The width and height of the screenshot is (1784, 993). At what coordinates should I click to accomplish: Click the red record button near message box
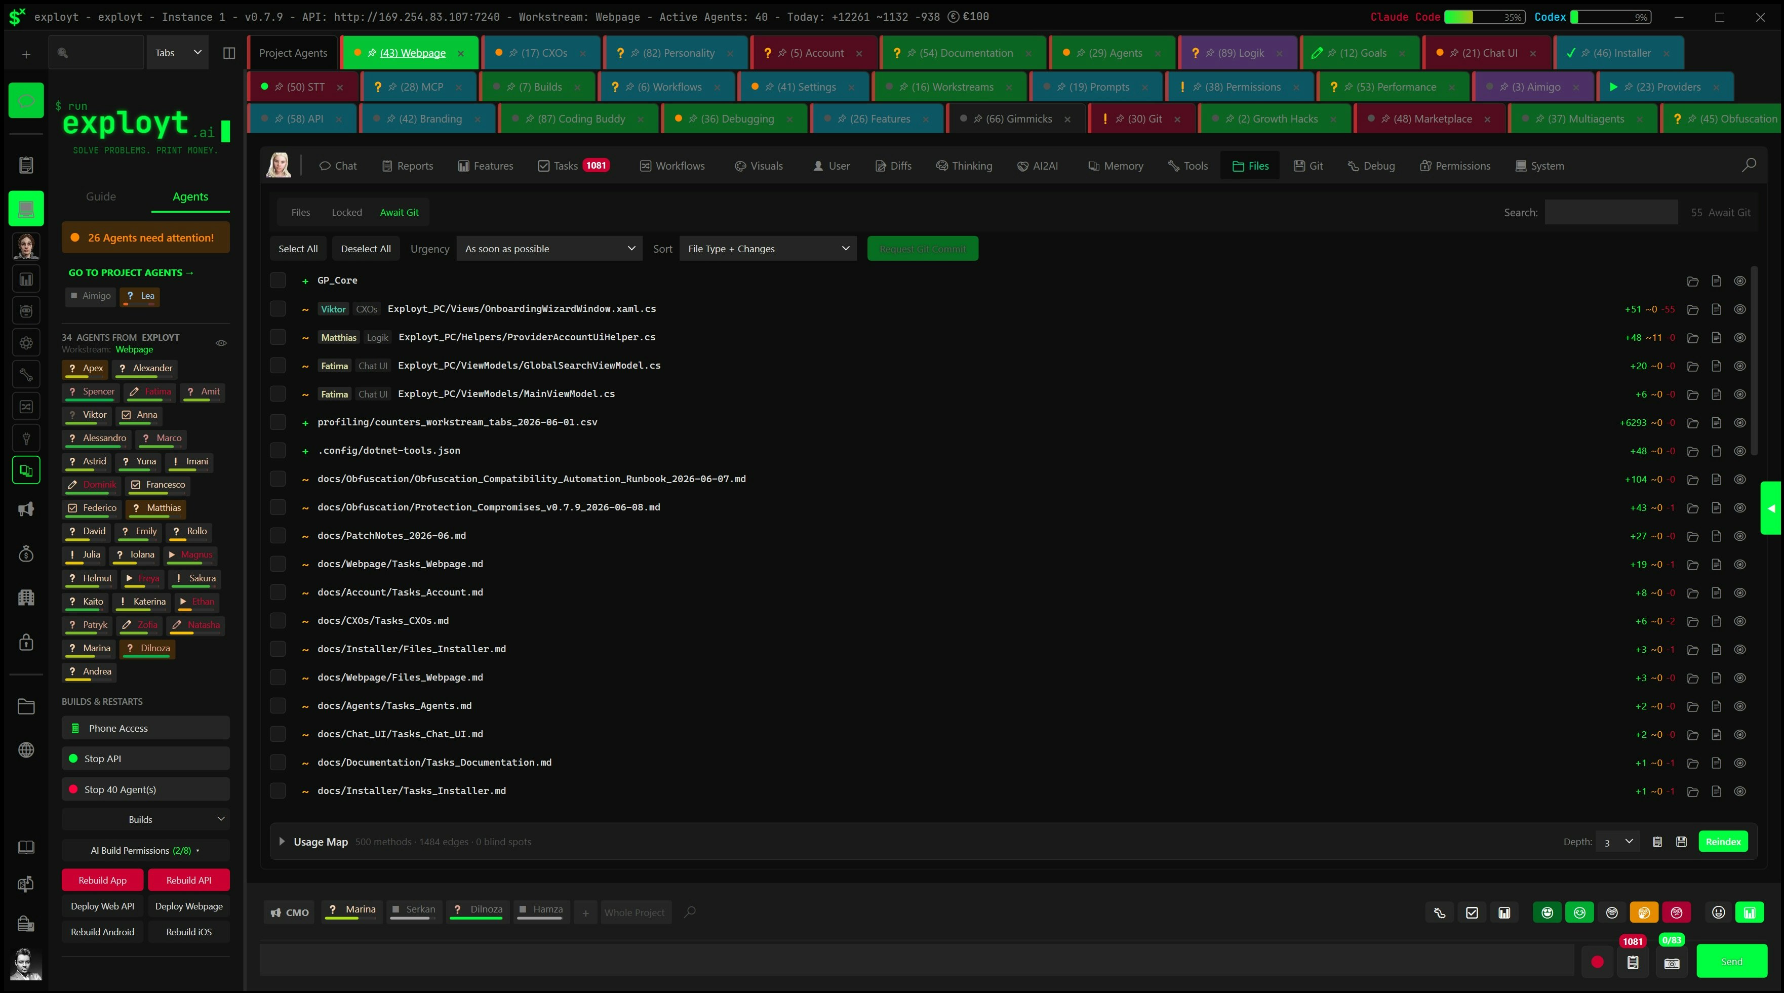[1598, 962]
